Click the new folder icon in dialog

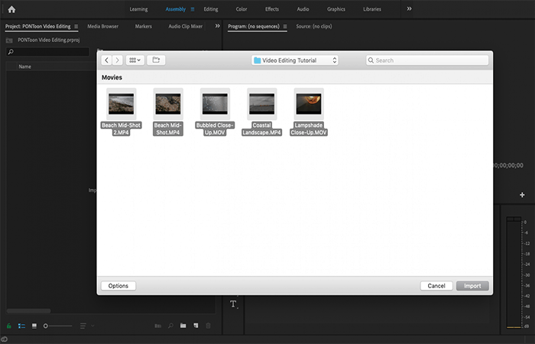pos(156,60)
